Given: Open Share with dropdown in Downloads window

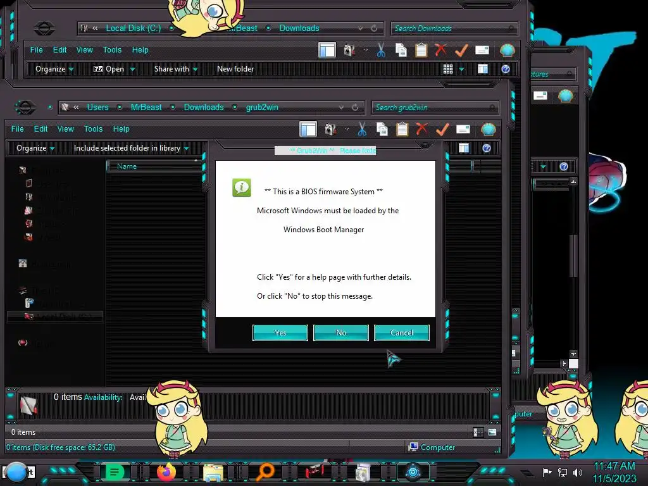Looking at the screenshot, I should pyautogui.click(x=176, y=69).
